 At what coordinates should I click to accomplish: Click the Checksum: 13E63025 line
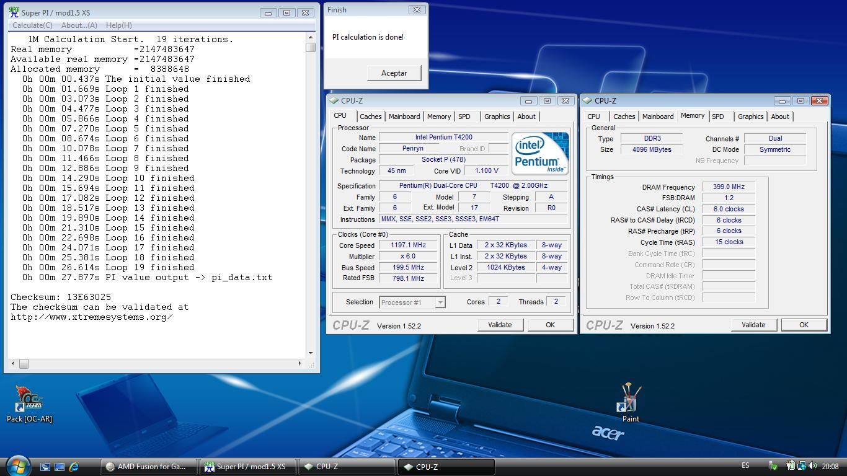click(x=61, y=297)
